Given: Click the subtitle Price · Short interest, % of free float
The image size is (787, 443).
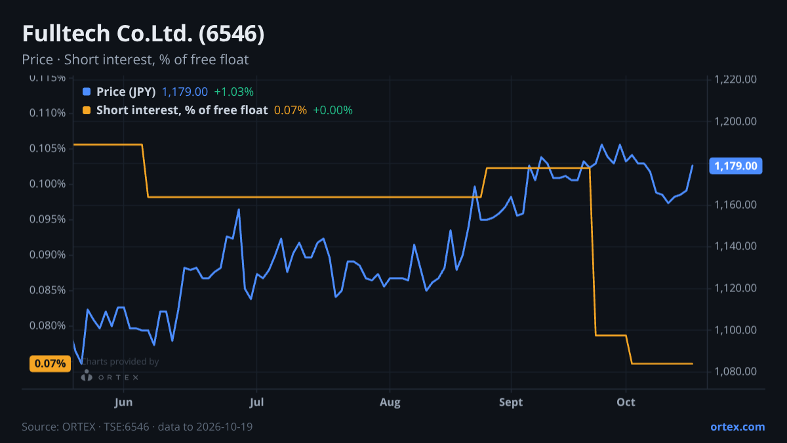Looking at the screenshot, I should 135,60.
